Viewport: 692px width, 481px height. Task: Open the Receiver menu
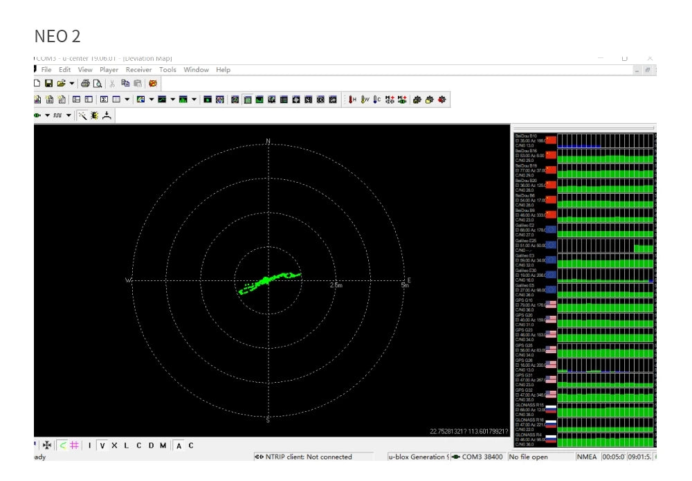point(138,70)
